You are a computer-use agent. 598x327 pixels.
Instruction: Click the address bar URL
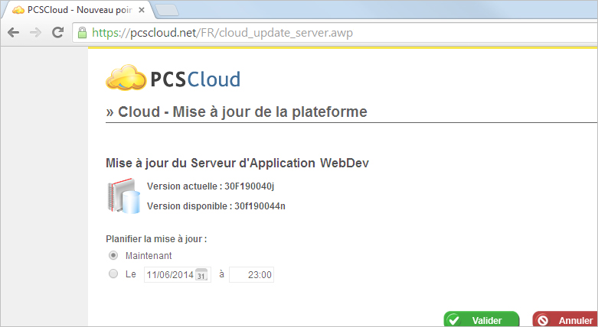click(223, 33)
